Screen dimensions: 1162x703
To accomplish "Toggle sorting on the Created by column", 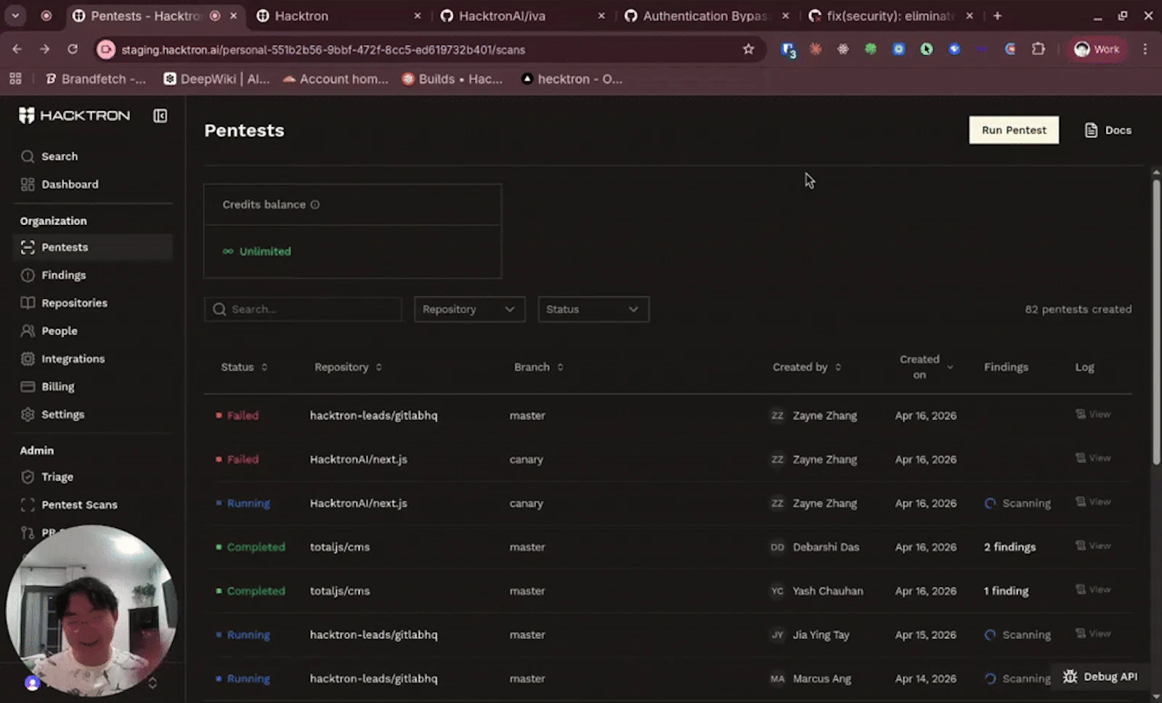I will [x=838, y=367].
